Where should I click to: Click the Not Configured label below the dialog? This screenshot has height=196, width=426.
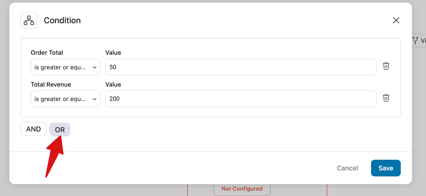pyautogui.click(x=242, y=189)
